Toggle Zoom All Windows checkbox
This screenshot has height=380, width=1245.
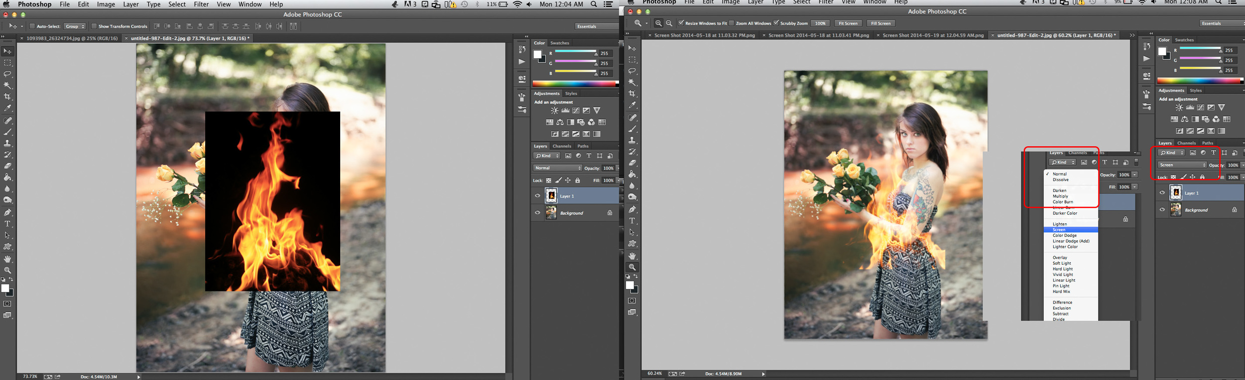click(732, 23)
